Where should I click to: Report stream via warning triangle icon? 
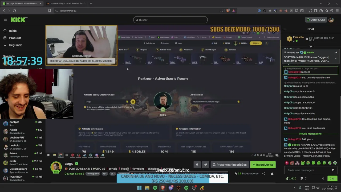272,174
